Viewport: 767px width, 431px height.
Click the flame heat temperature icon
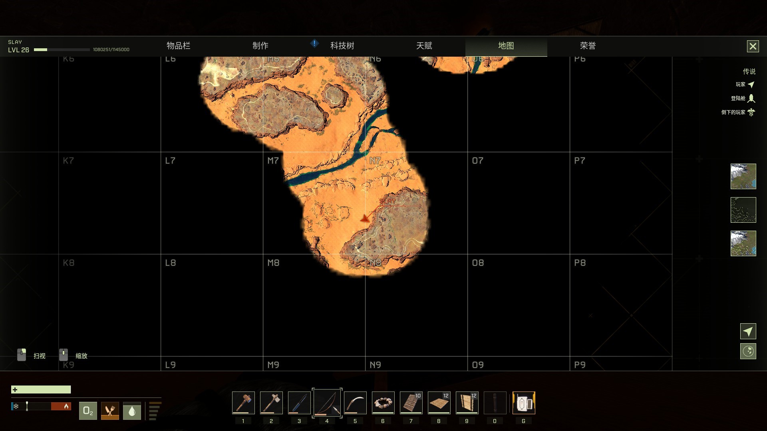[x=66, y=406]
